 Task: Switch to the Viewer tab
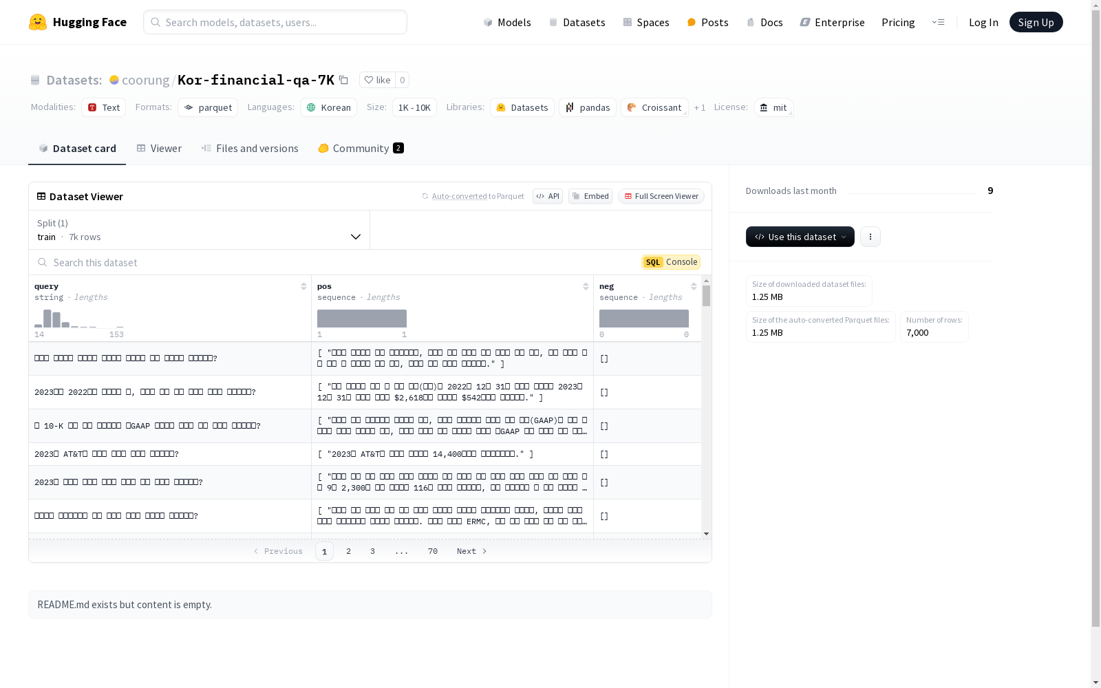[159, 148]
